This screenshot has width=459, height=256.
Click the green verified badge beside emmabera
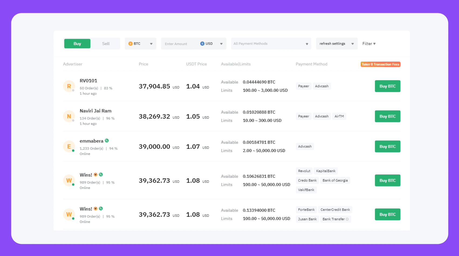(x=107, y=140)
